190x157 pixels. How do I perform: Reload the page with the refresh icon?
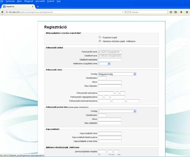point(126,12)
